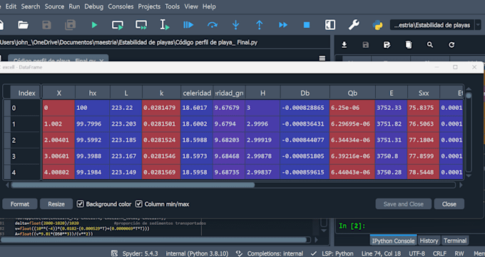Image resolution: width=485 pixels, height=257 pixels.
Task: Click the Close button in DataFrame dialog
Action: (x=449, y=204)
